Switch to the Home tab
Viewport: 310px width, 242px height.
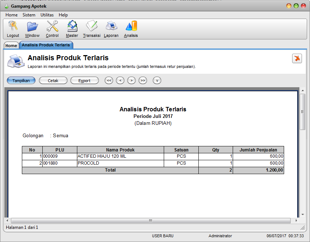11,45
